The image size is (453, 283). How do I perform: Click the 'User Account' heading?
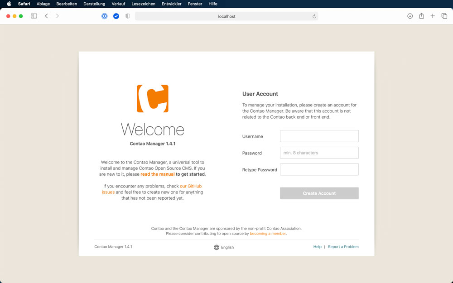[260, 94]
